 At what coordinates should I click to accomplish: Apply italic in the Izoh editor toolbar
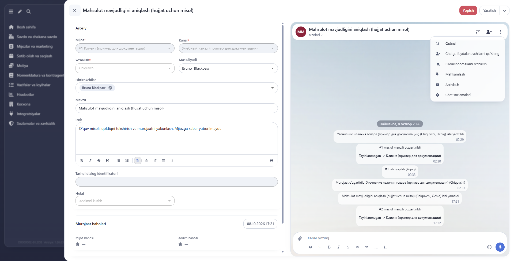click(90, 161)
